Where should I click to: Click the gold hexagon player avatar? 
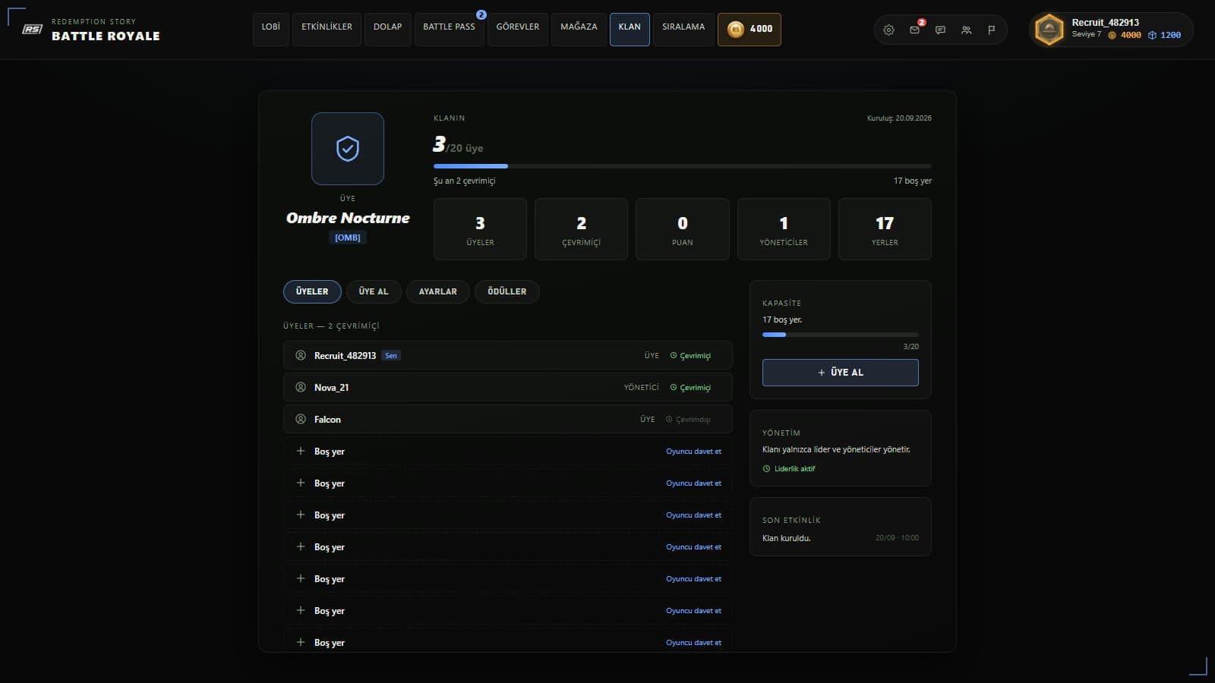click(1049, 30)
